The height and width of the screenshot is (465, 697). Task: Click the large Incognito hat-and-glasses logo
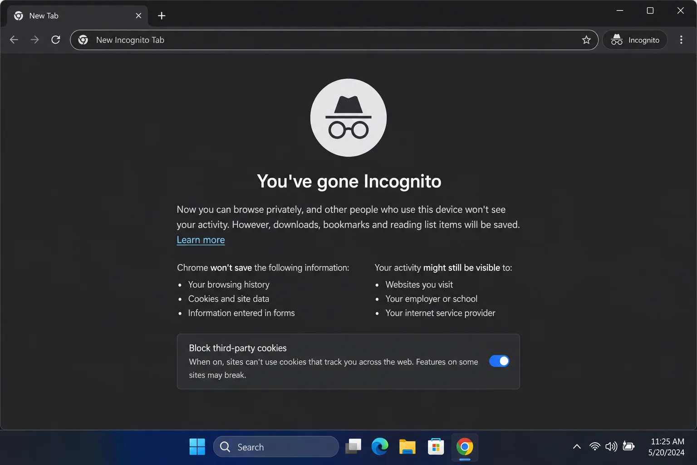tap(348, 118)
